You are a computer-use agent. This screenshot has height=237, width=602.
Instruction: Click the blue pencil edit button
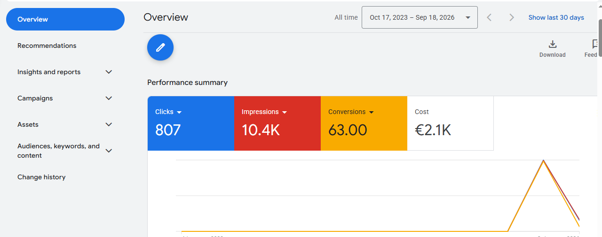[160, 47]
